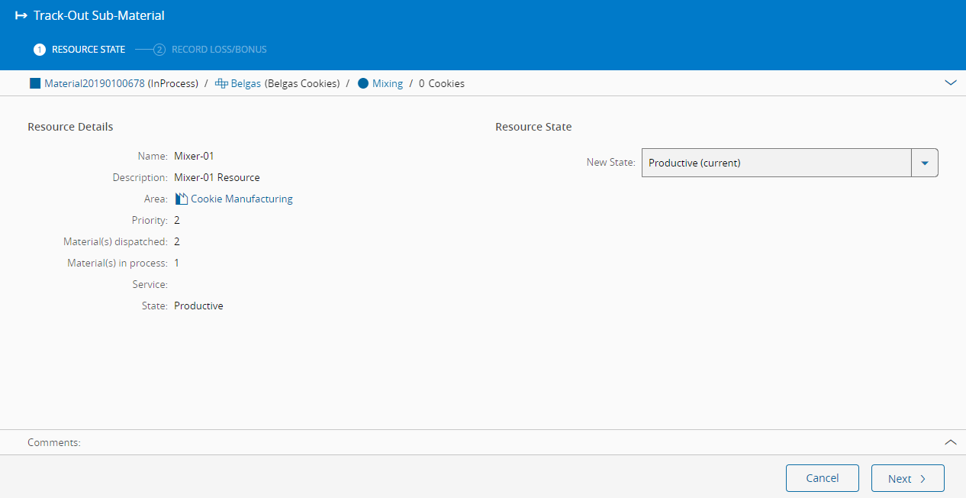Click the Track-Out arrow icon in header
Screen dimensions: 966x498
(x=21, y=15)
